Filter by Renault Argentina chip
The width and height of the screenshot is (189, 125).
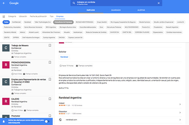point(172,27)
